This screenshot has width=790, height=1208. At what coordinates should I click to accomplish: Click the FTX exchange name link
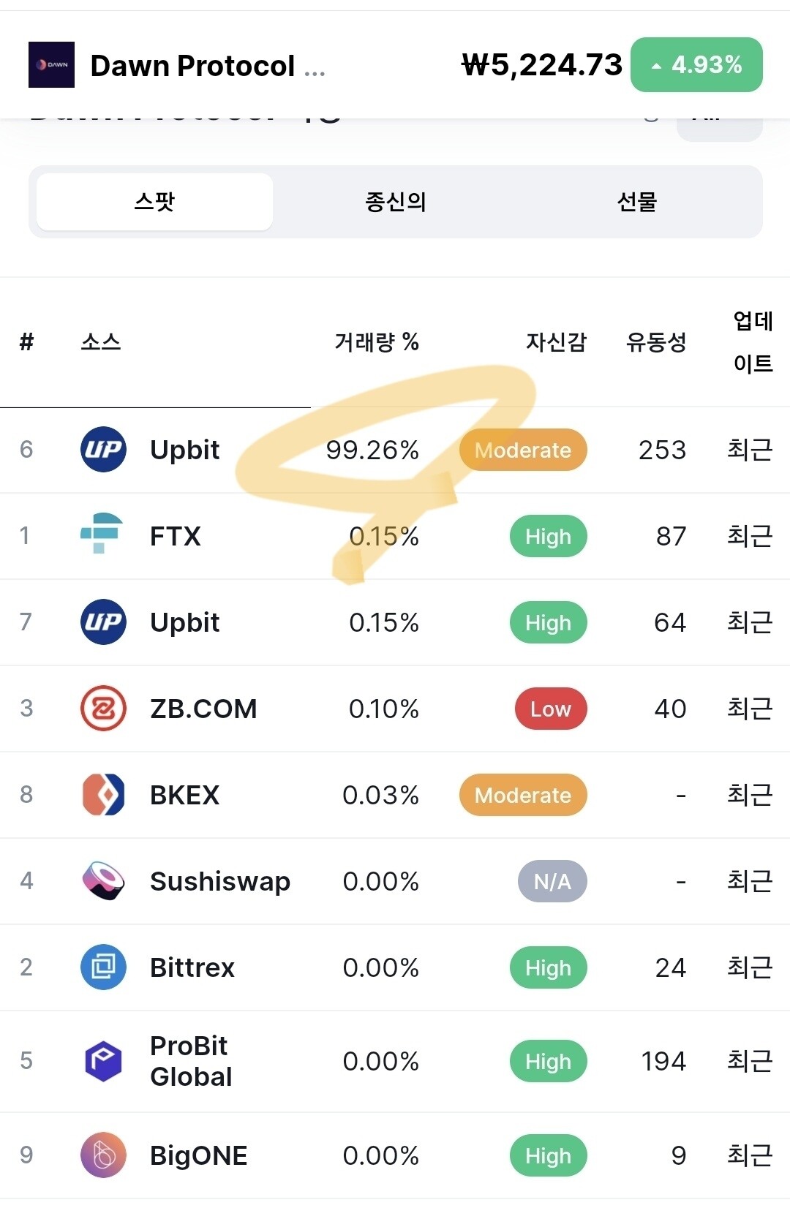pos(173,536)
